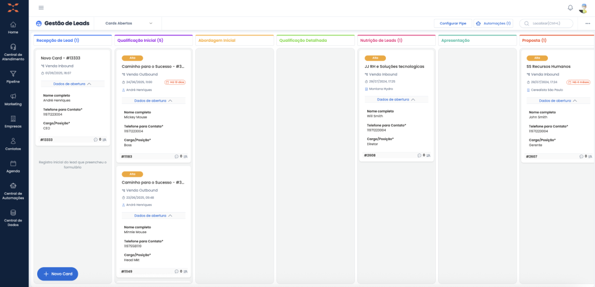Open the Cards Abertos filter dropdown
This screenshot has width=595, height=287.
click(128, 23)
